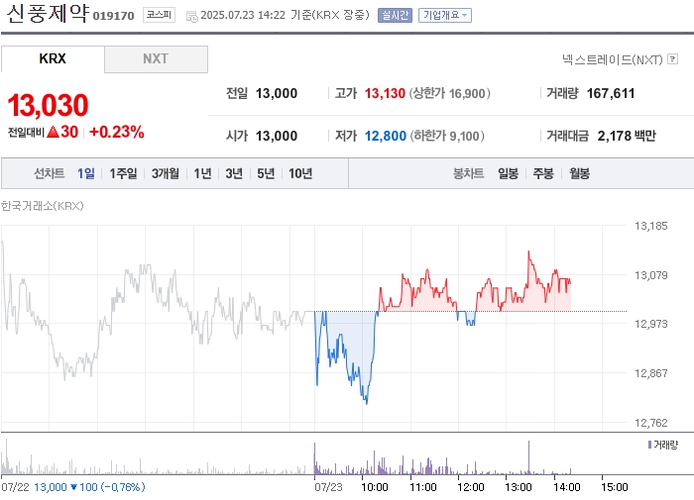Click the 하한가 9,100 text
Viewport: 694px width, 500px height.
447,136
